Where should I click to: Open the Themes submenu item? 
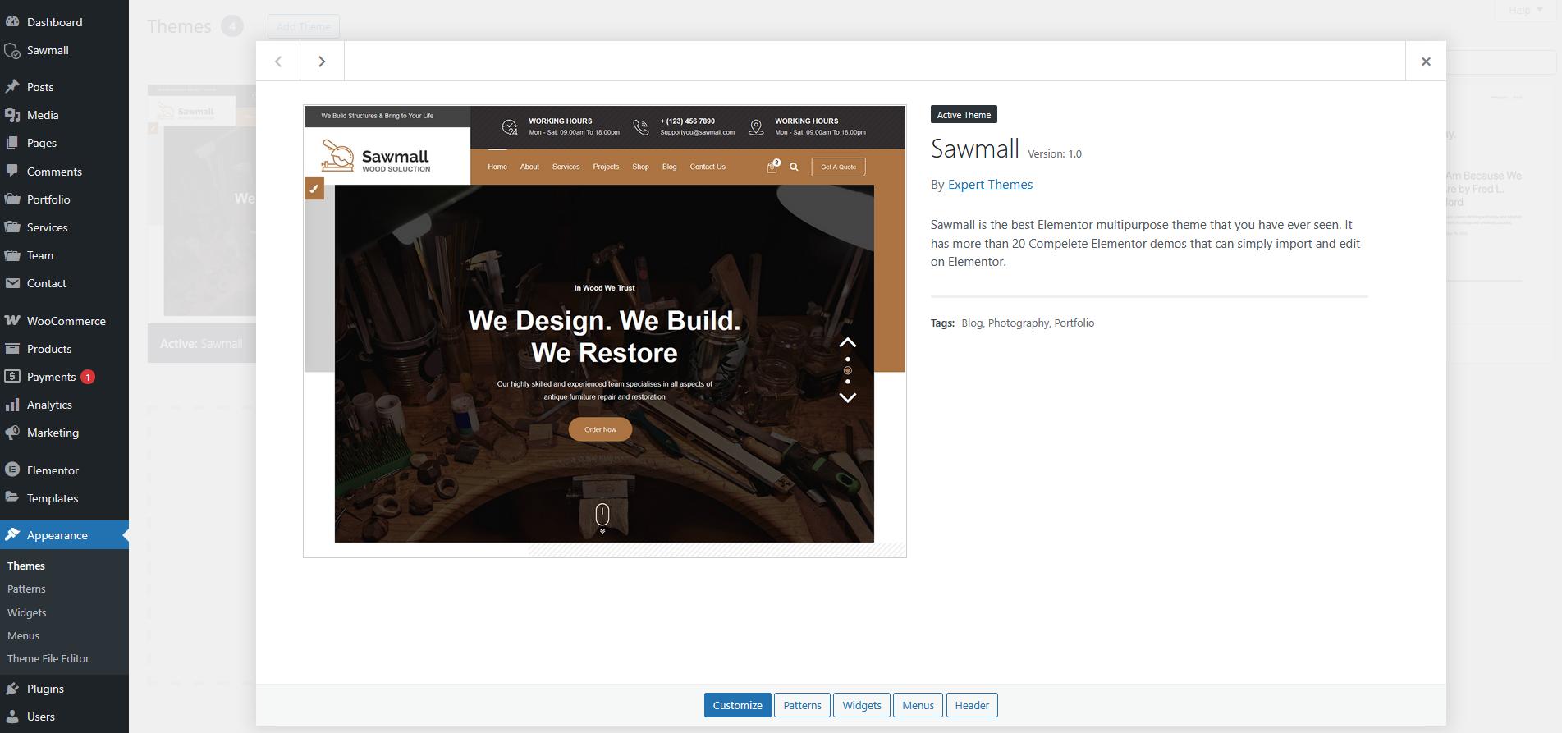26,566
